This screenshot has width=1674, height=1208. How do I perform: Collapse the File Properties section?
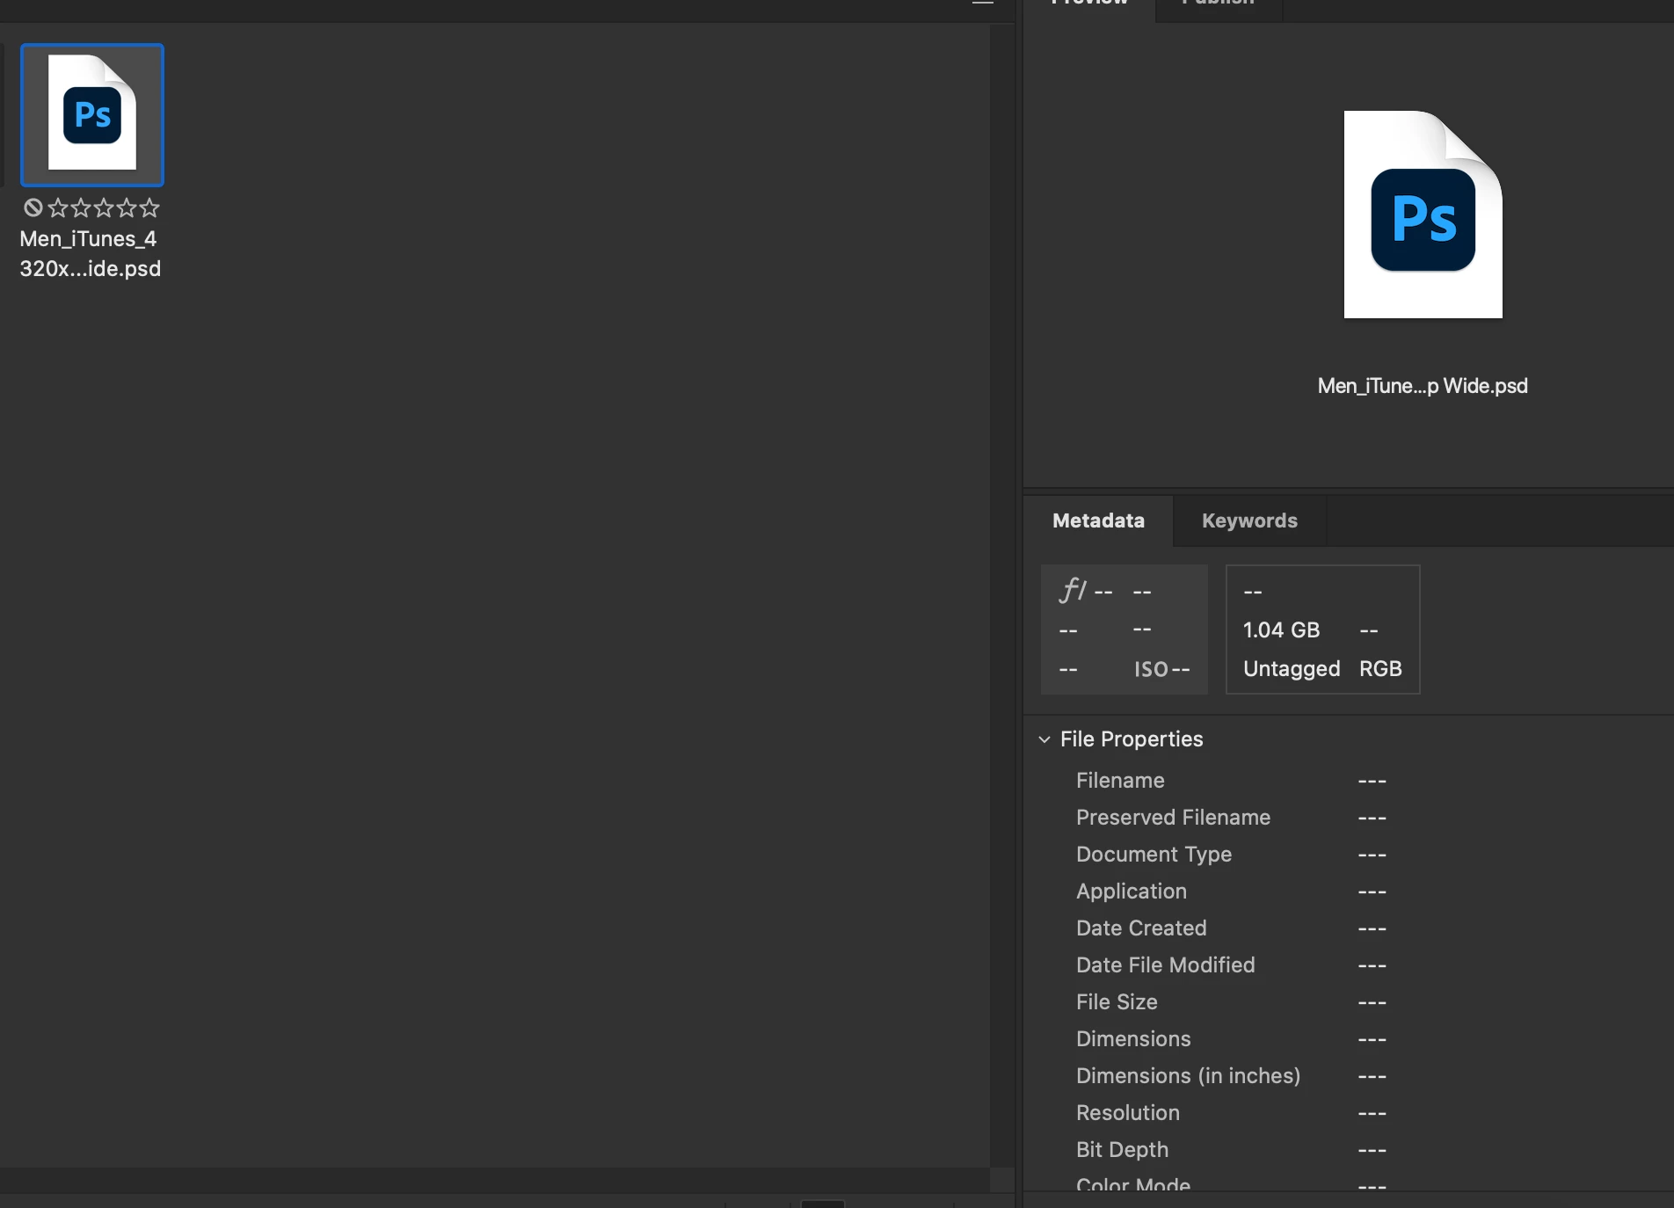point(1044,739)
